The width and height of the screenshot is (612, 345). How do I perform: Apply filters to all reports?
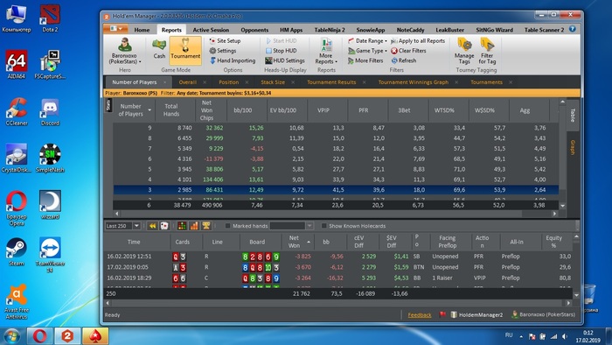[x=418, y=40]
